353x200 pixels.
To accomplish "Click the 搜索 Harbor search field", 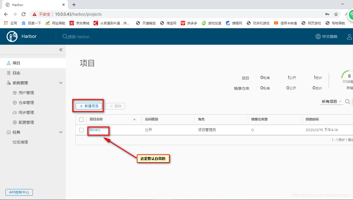I will click(x=80, y=37).
